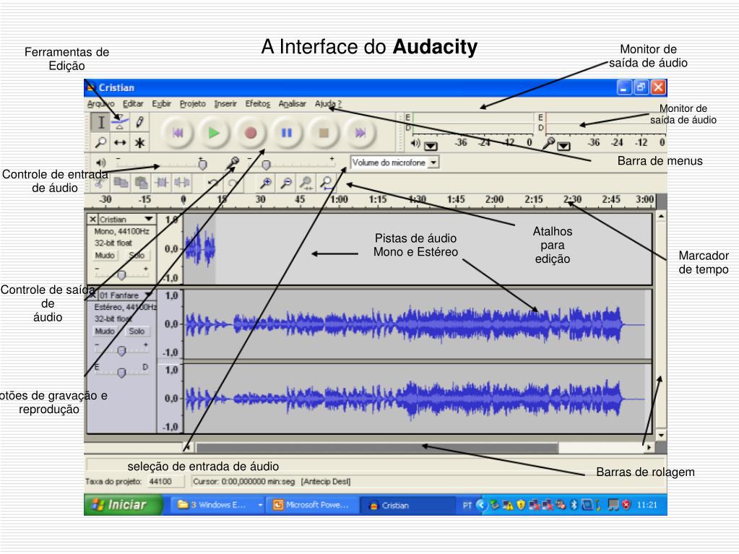Open the Ajuda menu

pos(328,103)
